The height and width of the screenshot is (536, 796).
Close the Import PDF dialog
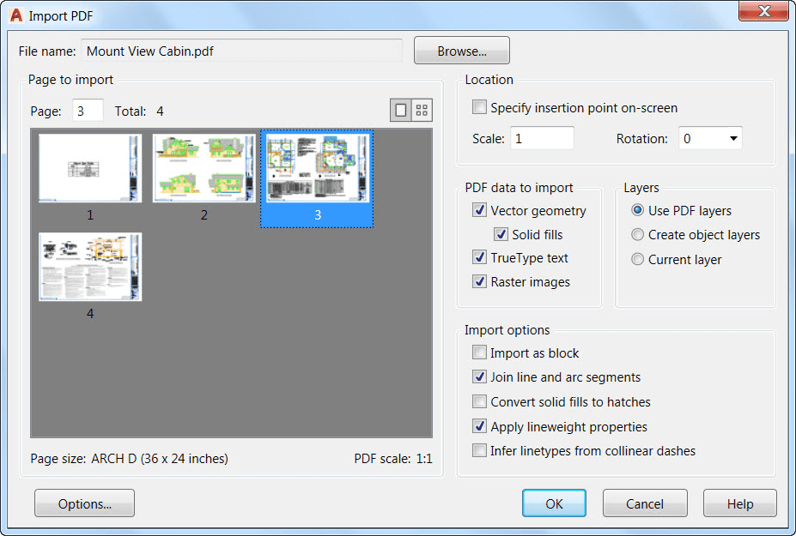pyautogui.click(x=763, y=11)
